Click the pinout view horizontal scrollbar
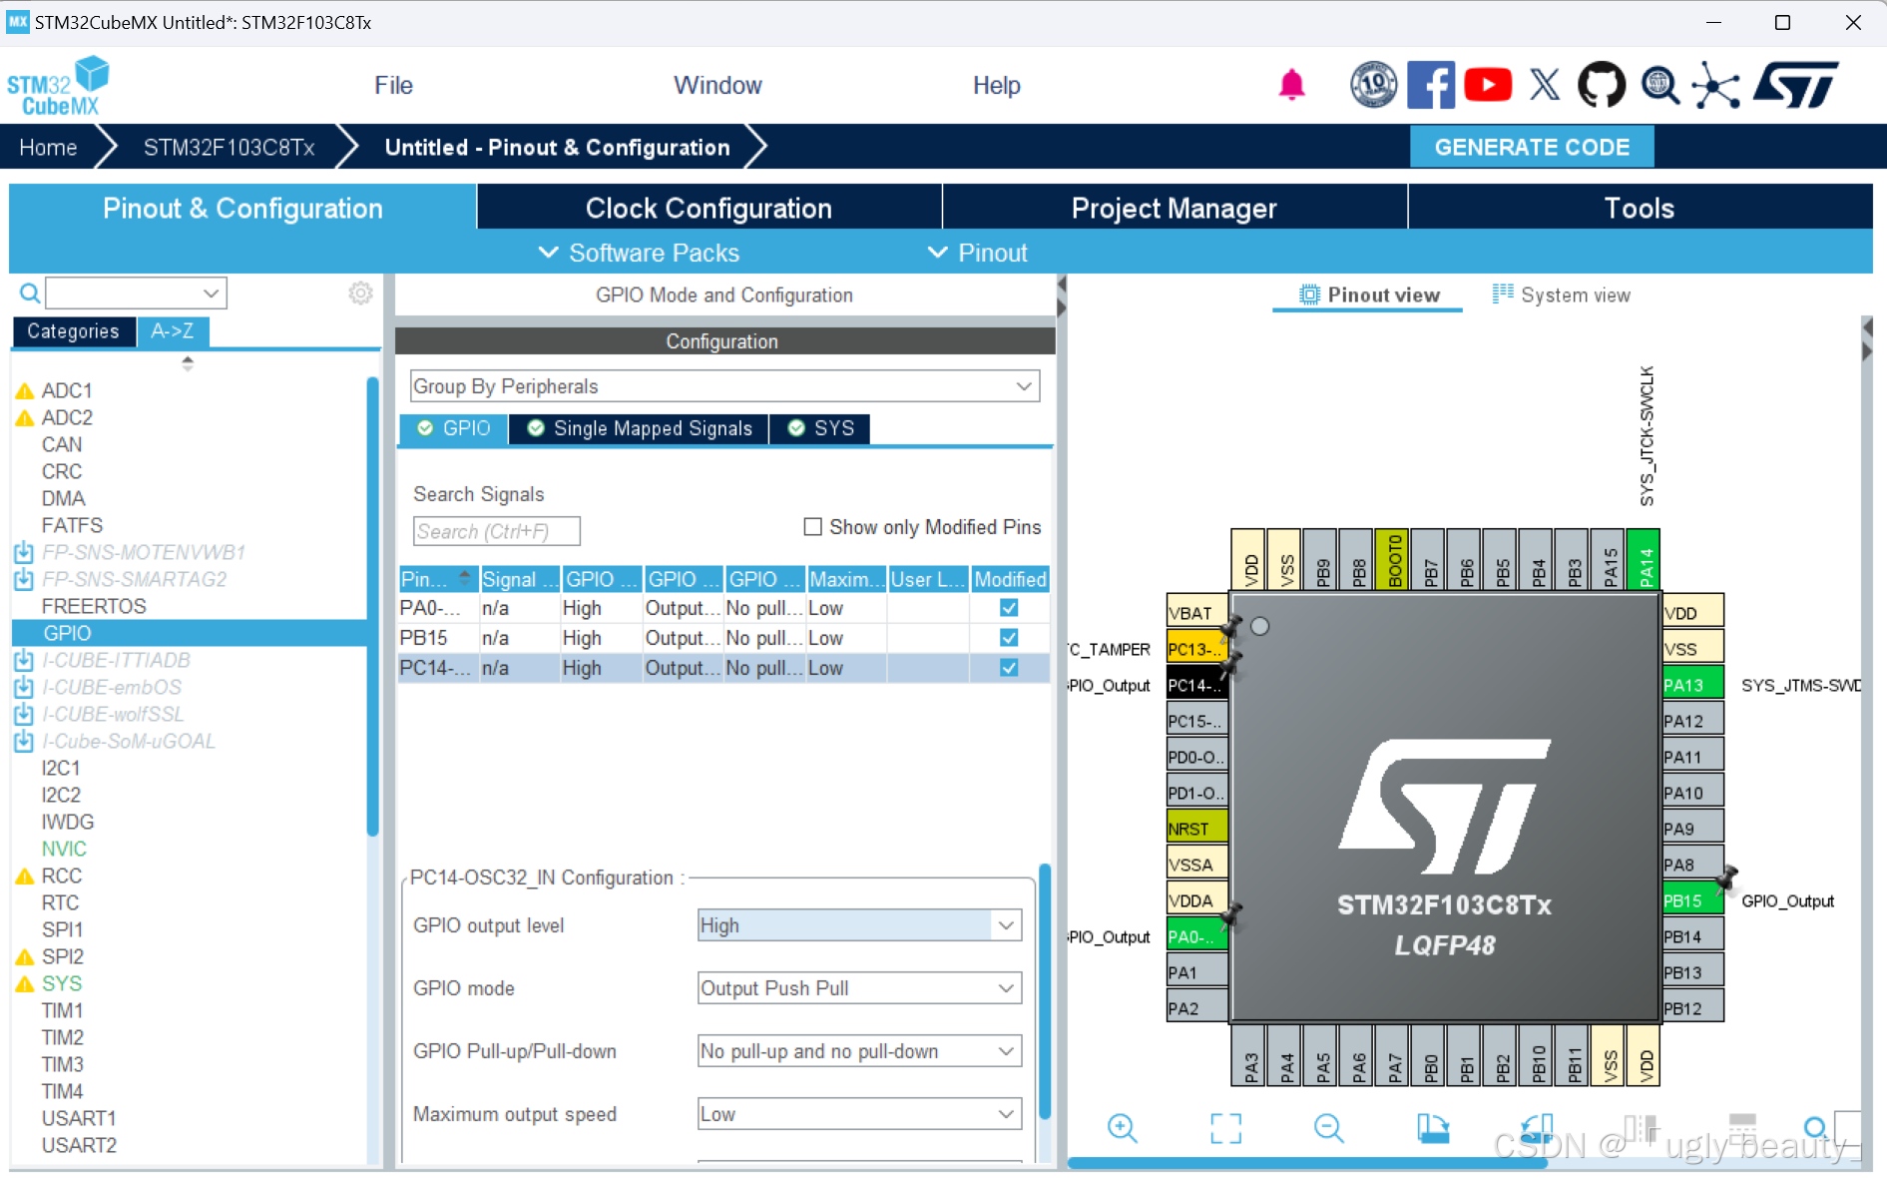The height and width of the screenshot is (1178, 1887). 1307,1163
